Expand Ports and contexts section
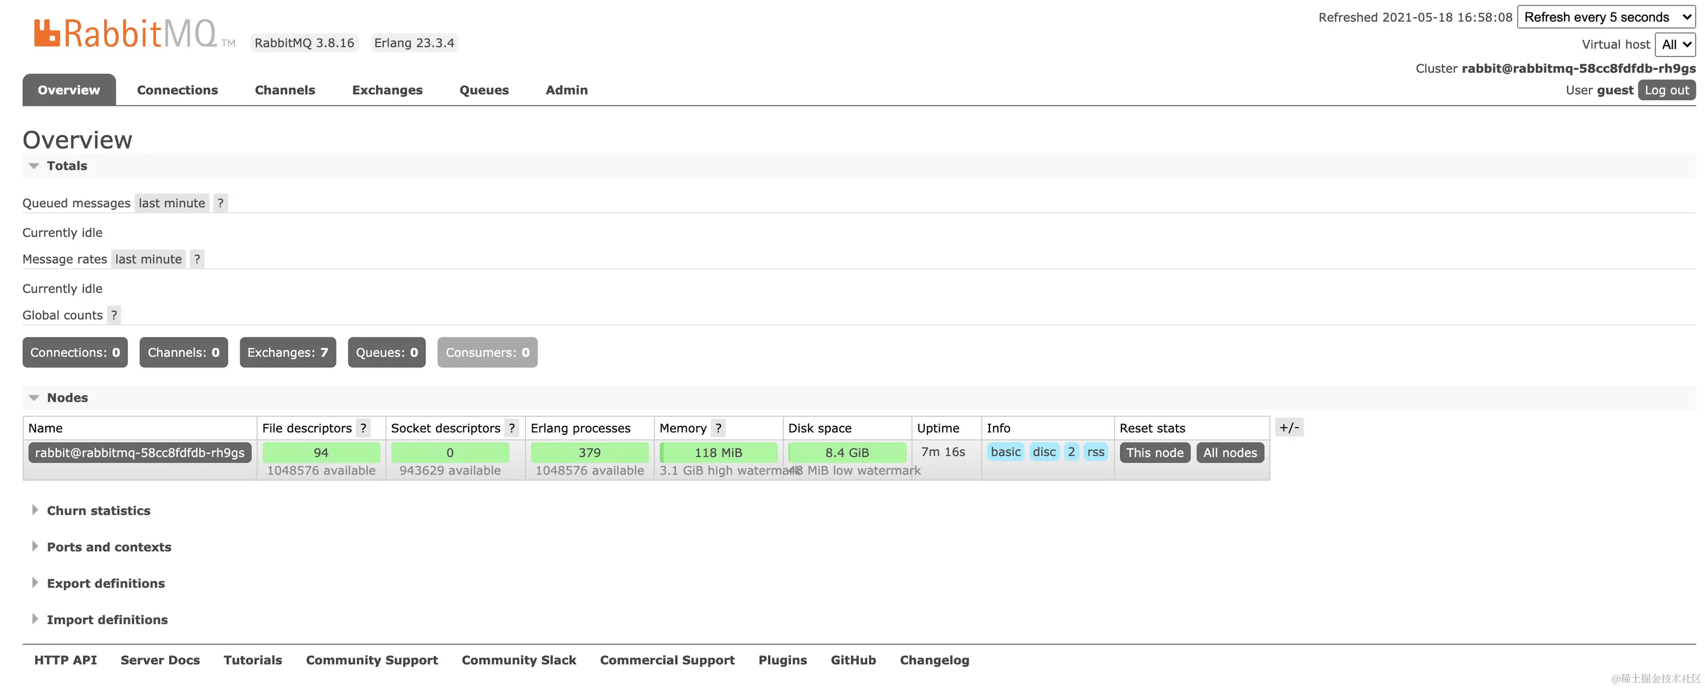The height and width of the screenshot is (688, 1705). [x=109, y=547]
